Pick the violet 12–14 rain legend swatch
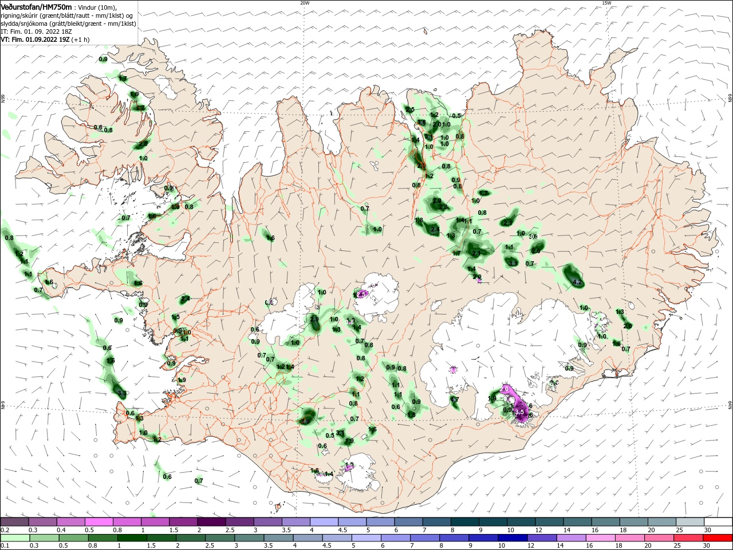The image size is (733, 550). pyautogui.click(x=542, y=538)
